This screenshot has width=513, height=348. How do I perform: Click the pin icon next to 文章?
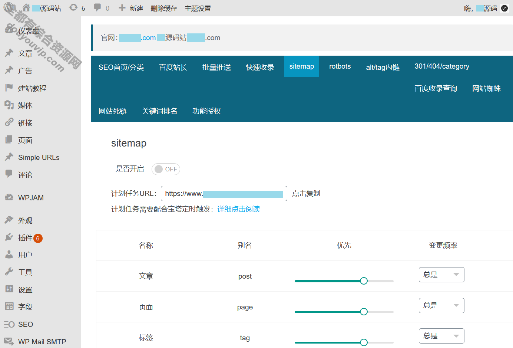click(x=9, y=53)
